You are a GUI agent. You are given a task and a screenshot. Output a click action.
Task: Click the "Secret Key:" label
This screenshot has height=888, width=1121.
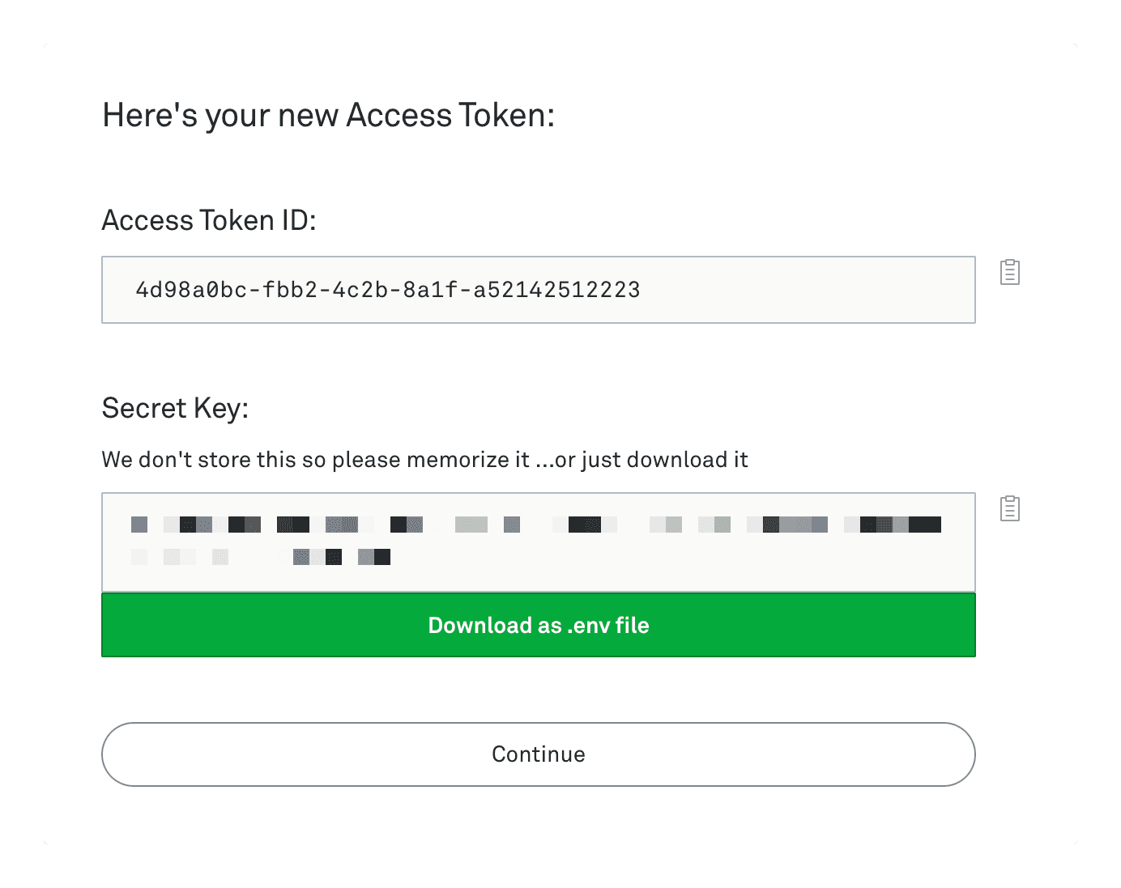click(175, 408)
